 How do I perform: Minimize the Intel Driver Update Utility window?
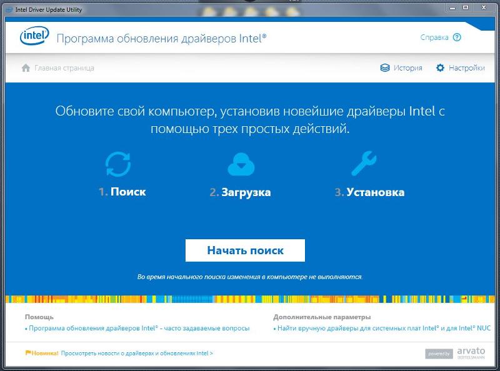tap(452, 8)
